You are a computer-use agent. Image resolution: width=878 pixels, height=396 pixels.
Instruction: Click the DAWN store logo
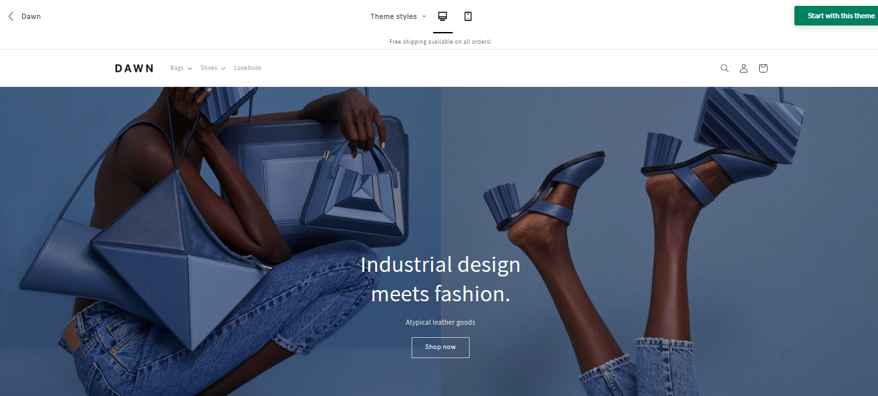pyautogui.click(x=134, y=68)
